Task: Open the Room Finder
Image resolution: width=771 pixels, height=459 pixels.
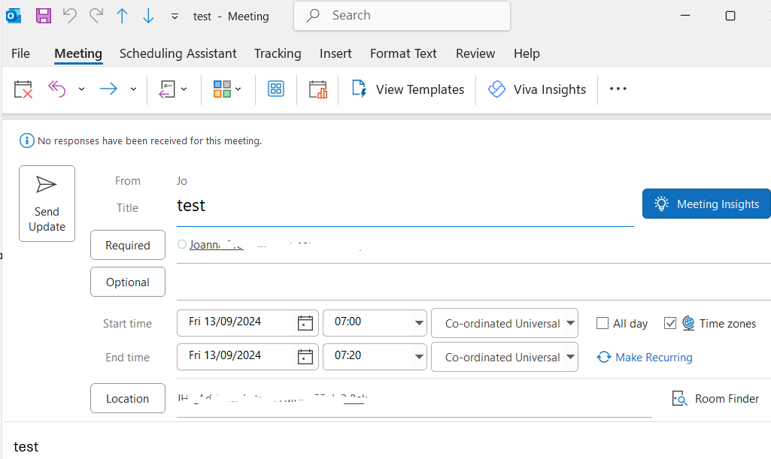Action: (715, 399)
